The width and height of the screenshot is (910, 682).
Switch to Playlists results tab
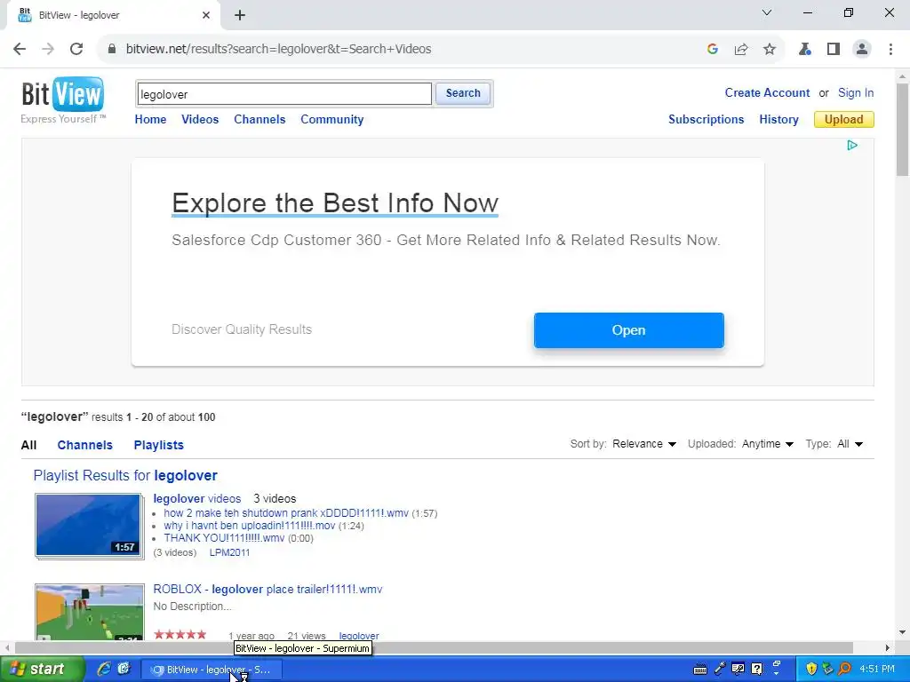[x=158, y=446]
